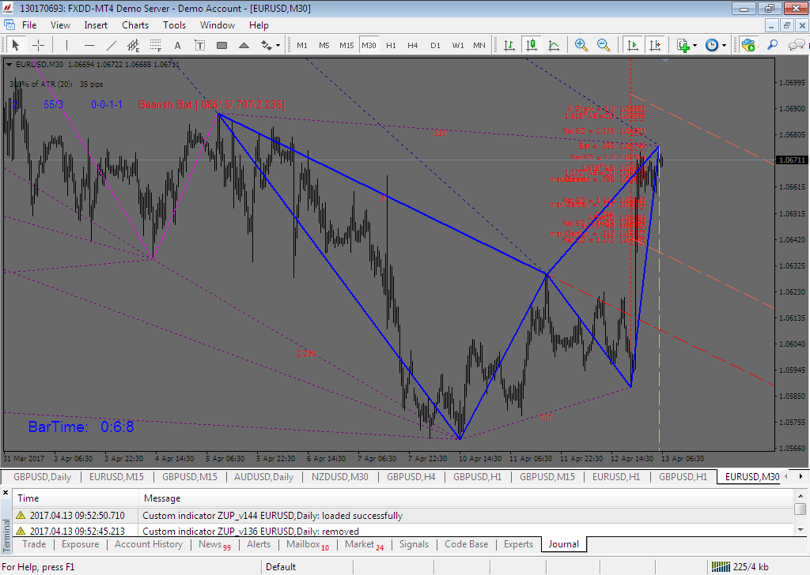Expand the EURUSD,M30 chart indicator triangle
Screen dimensions: 810x575
(x=9, y=65)
